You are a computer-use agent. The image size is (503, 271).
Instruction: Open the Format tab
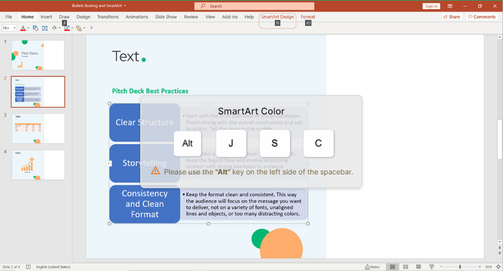[307, 17]
